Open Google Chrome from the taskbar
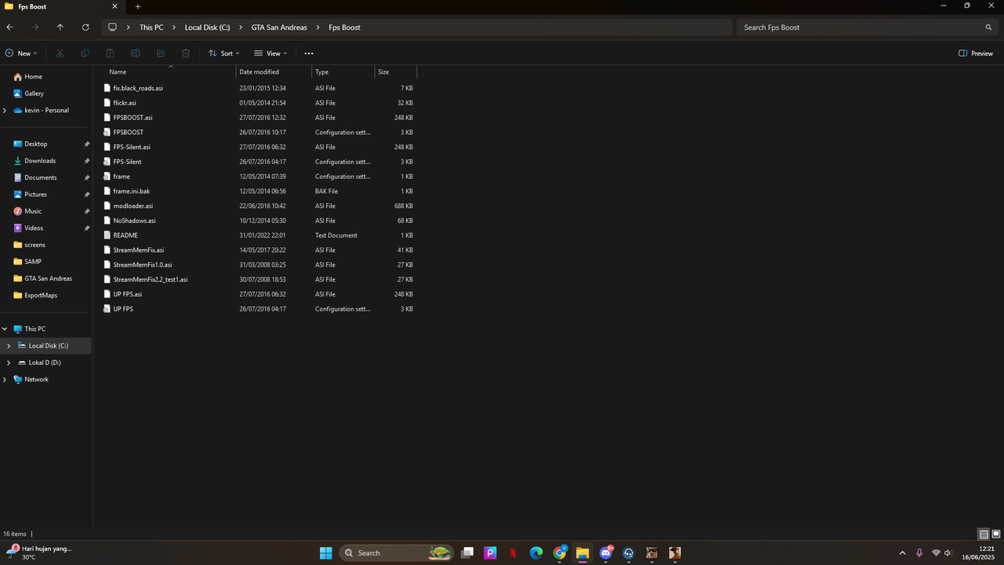This screenshot has height=565, width=1004. (x=560, y=553)
